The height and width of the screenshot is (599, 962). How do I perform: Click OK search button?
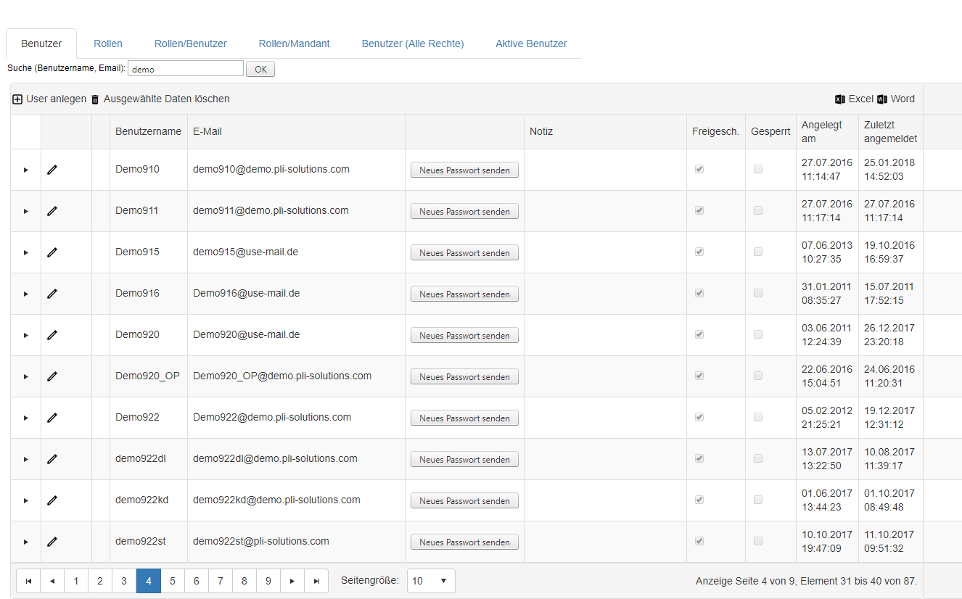(260, 70)
